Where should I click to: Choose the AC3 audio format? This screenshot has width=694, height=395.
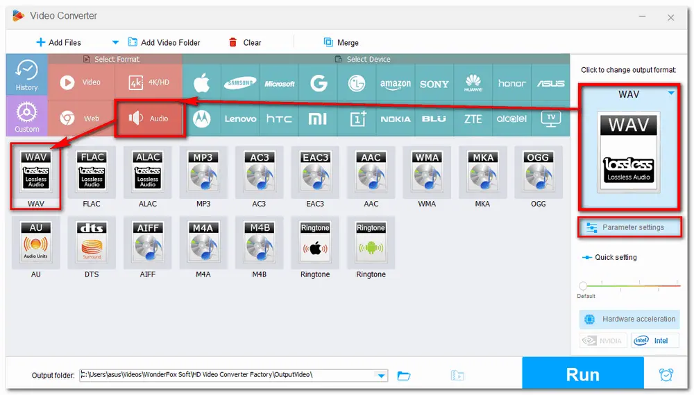[259, 173]
